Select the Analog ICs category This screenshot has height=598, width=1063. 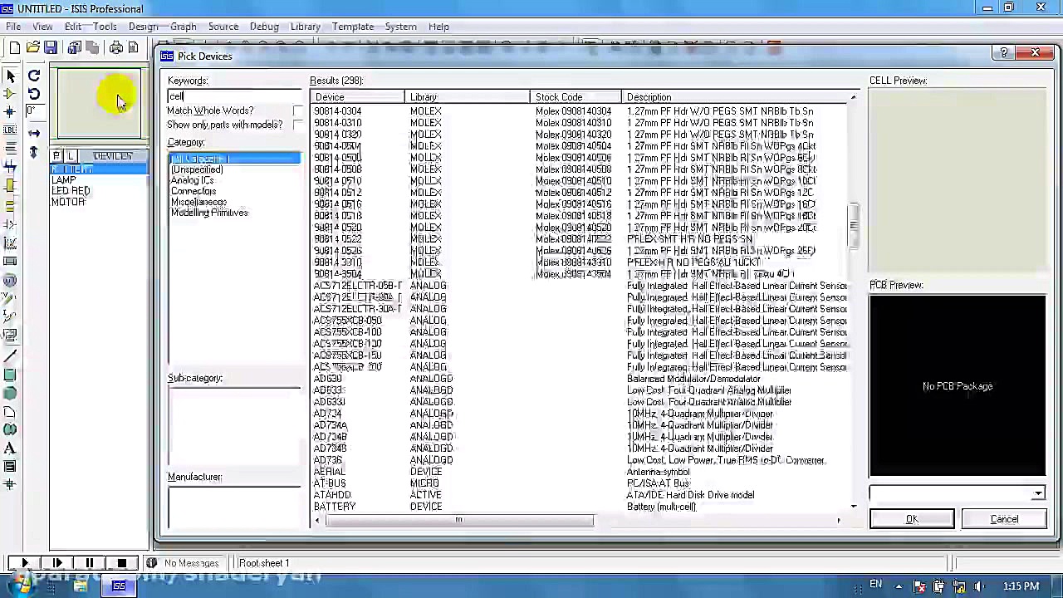point(192,180)
